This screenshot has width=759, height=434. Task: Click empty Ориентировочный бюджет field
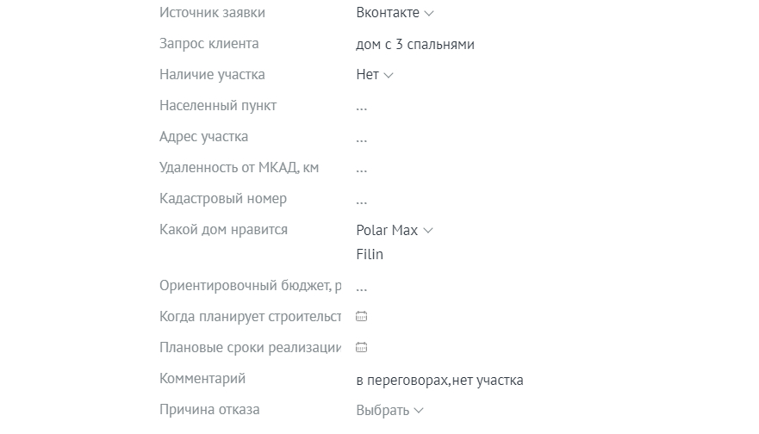(x=362, y=287)
